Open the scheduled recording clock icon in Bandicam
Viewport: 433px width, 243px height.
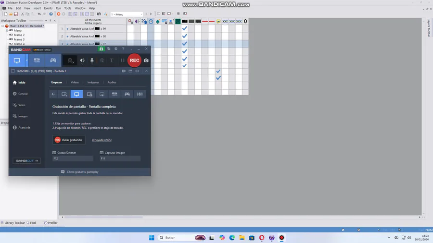pyautogui.click(x=116, y=49)
